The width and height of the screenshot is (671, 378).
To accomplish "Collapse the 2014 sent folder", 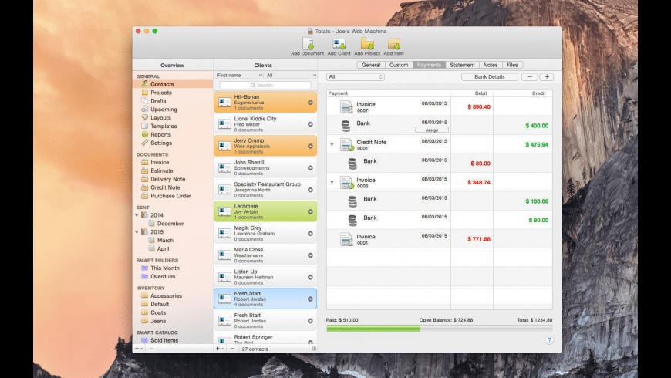I will click(x=137, y=215).
